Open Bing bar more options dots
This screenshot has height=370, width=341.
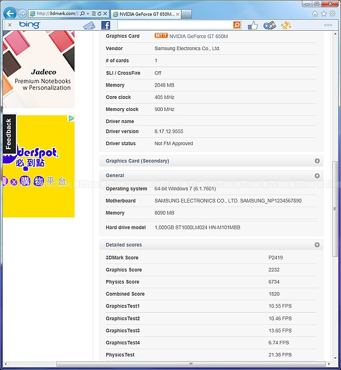(x=328, y=25)
